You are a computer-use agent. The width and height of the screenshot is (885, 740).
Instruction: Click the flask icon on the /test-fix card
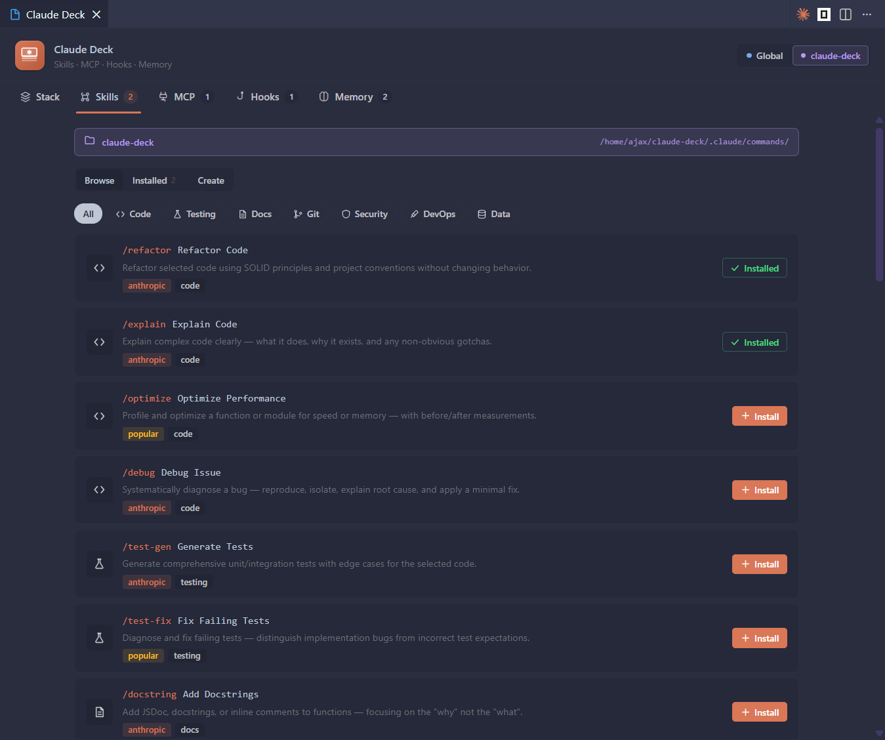[x=99, y=638]
